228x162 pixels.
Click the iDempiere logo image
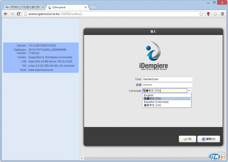[x=154, y=55]
